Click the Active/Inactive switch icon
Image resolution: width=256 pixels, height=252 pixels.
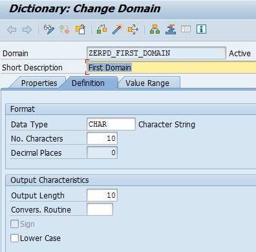point(65,29)
